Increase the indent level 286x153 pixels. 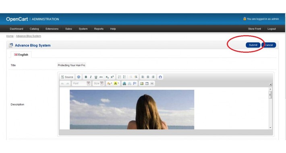pyautogui.click(x=136, y=77)
